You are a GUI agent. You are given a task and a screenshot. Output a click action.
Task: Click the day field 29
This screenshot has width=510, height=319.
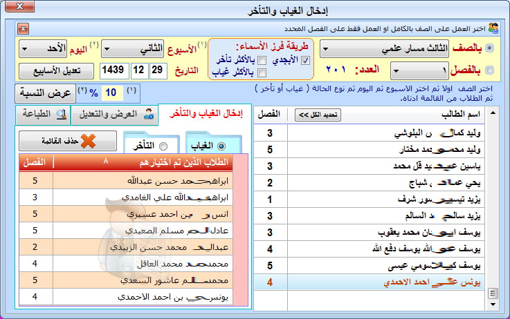point(158,70)
